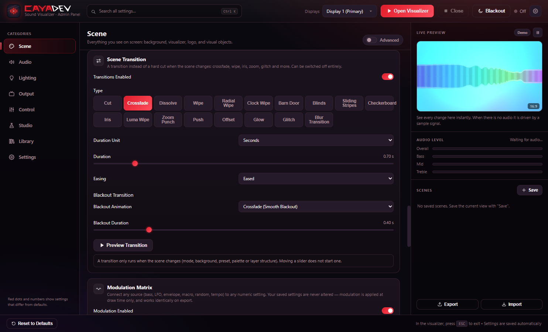This screenshot has width=548, height=332.
Task: Choose the Wipe transition type
Action: pyautogui.click(x=198, y=103)
